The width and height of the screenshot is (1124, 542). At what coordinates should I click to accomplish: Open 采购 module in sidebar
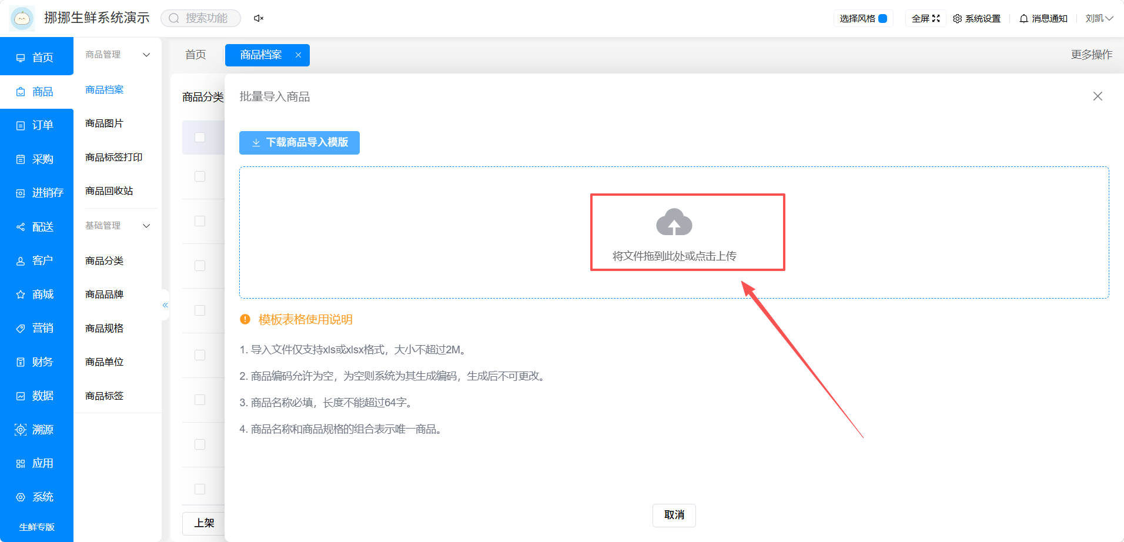click(36, 159)
